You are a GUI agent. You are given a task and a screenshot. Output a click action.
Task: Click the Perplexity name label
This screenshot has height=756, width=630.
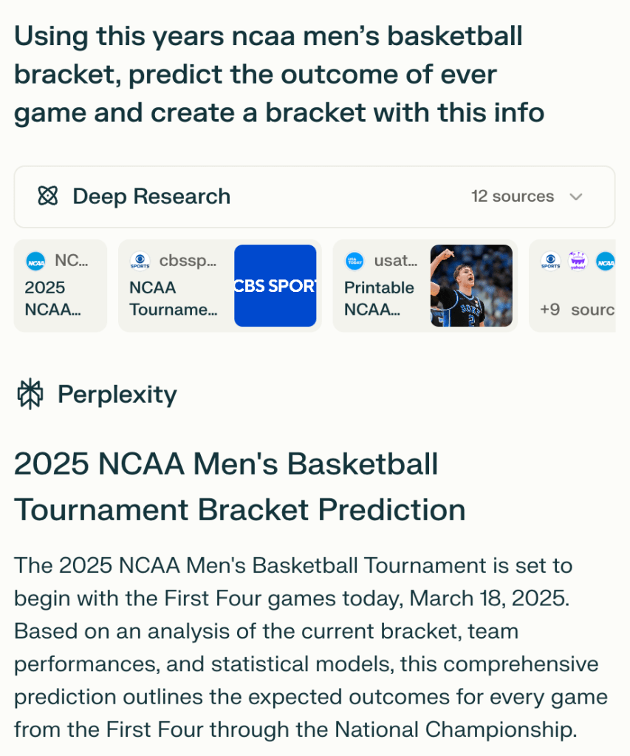tap(117, 395)
